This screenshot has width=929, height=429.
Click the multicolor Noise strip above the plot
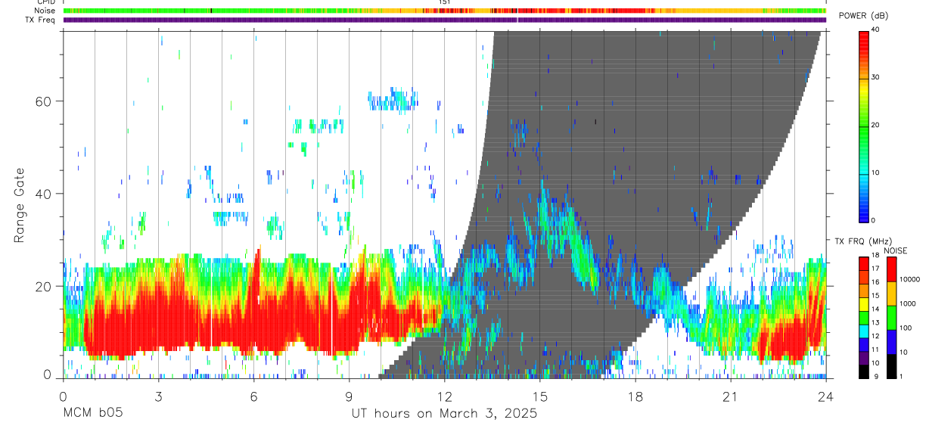click(x=445, y=11)
